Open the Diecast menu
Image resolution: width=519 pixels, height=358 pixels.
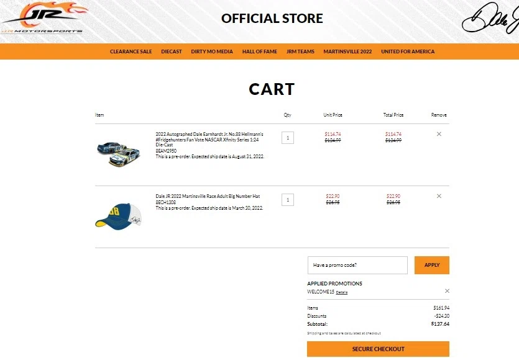172,51
